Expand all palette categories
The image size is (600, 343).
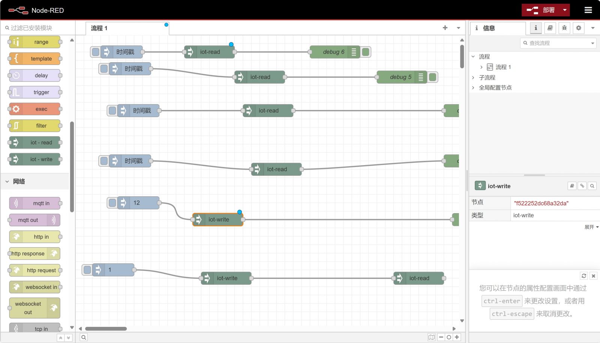(x=68, y=338)
